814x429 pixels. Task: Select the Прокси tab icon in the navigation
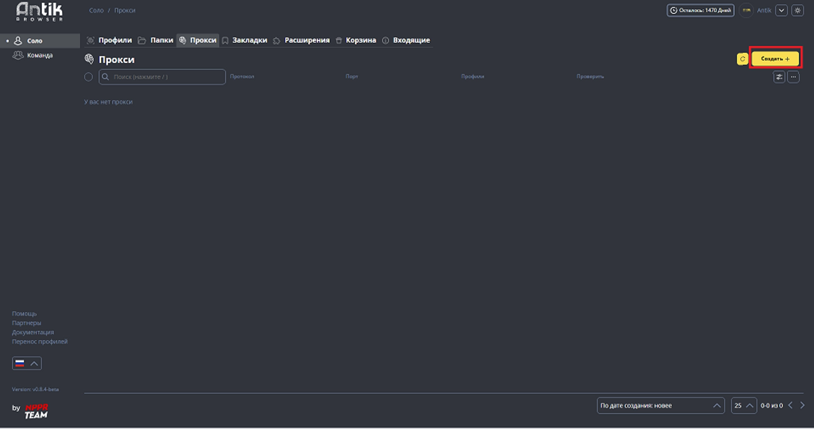(x=183, y=40)
